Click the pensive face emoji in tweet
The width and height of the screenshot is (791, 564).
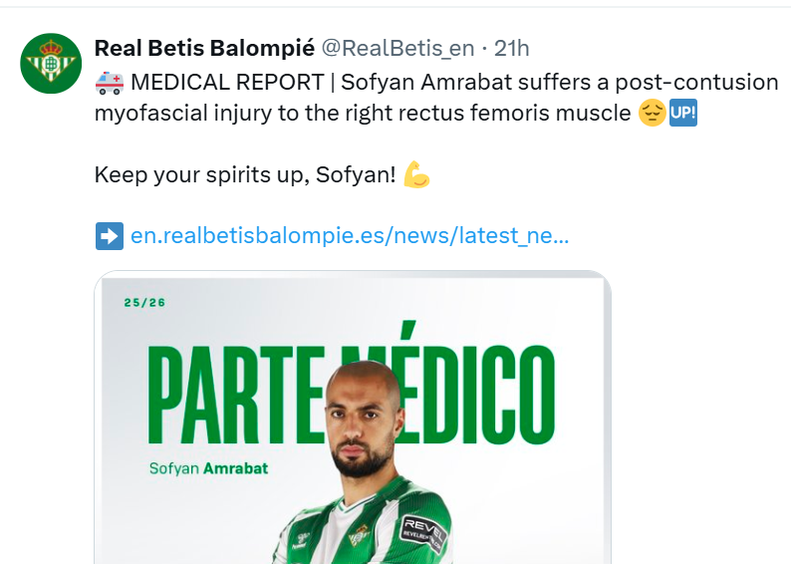click(x=652, y=114)
